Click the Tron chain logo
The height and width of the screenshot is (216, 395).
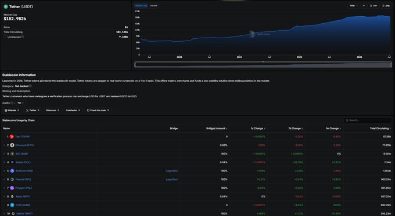(12, 137)
